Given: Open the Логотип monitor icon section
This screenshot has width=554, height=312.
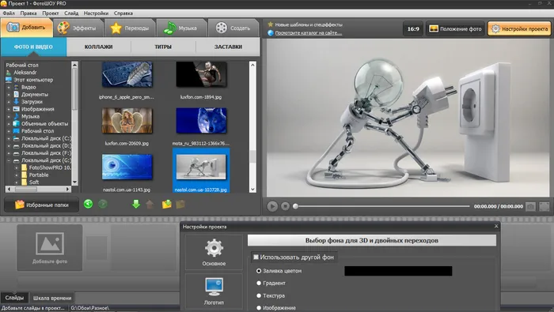Looking at the screenshot, I should (x=214, y=291).
